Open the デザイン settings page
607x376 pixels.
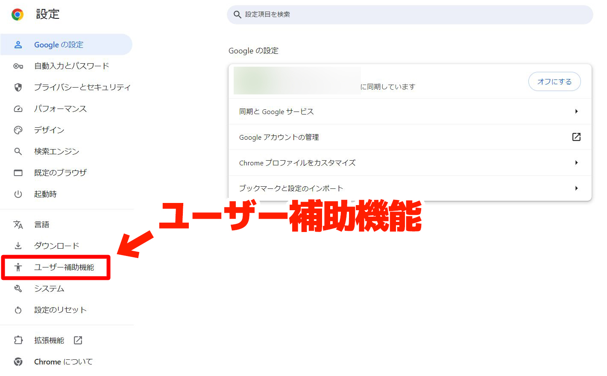[x=66, y=130]
